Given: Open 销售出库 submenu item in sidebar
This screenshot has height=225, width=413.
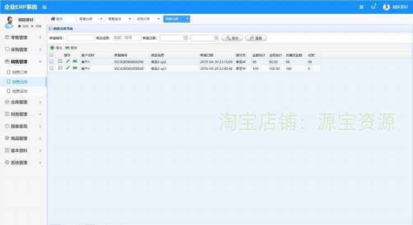Looking at the screenshot, I should (x=20, y=81).
